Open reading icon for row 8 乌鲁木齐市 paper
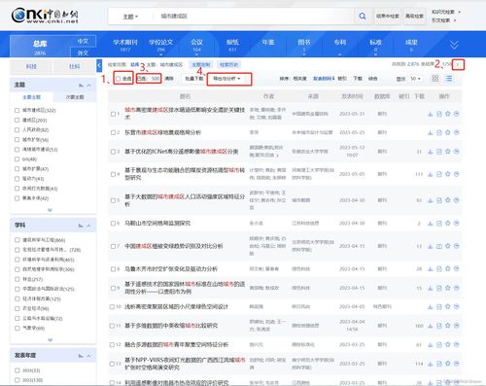The height and width of the screenshot is (386, 486). pyautogui.click(x=439, y=268)
